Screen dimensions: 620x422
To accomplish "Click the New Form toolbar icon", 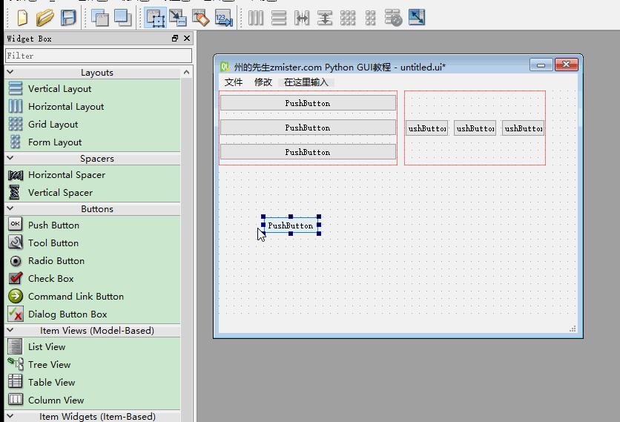I will click(22, 18).
